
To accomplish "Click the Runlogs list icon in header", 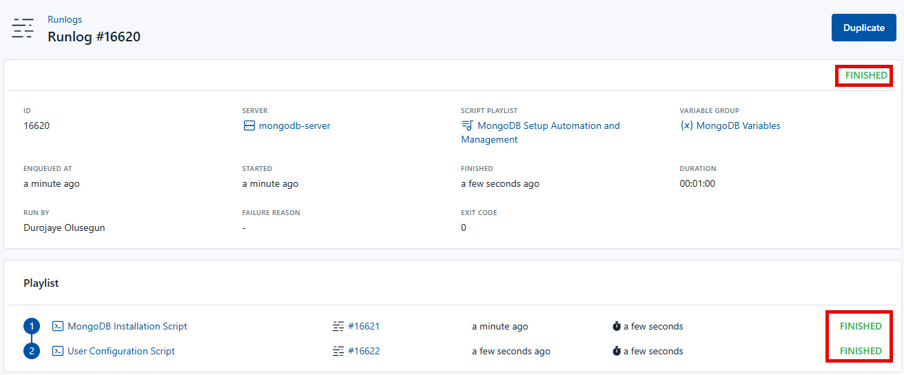I will click(23, 28).
